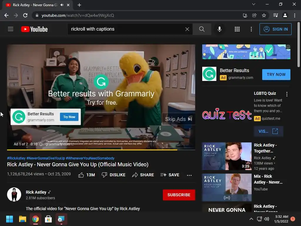Open Mix - Rick Astley playlist thumbnail

227,187
